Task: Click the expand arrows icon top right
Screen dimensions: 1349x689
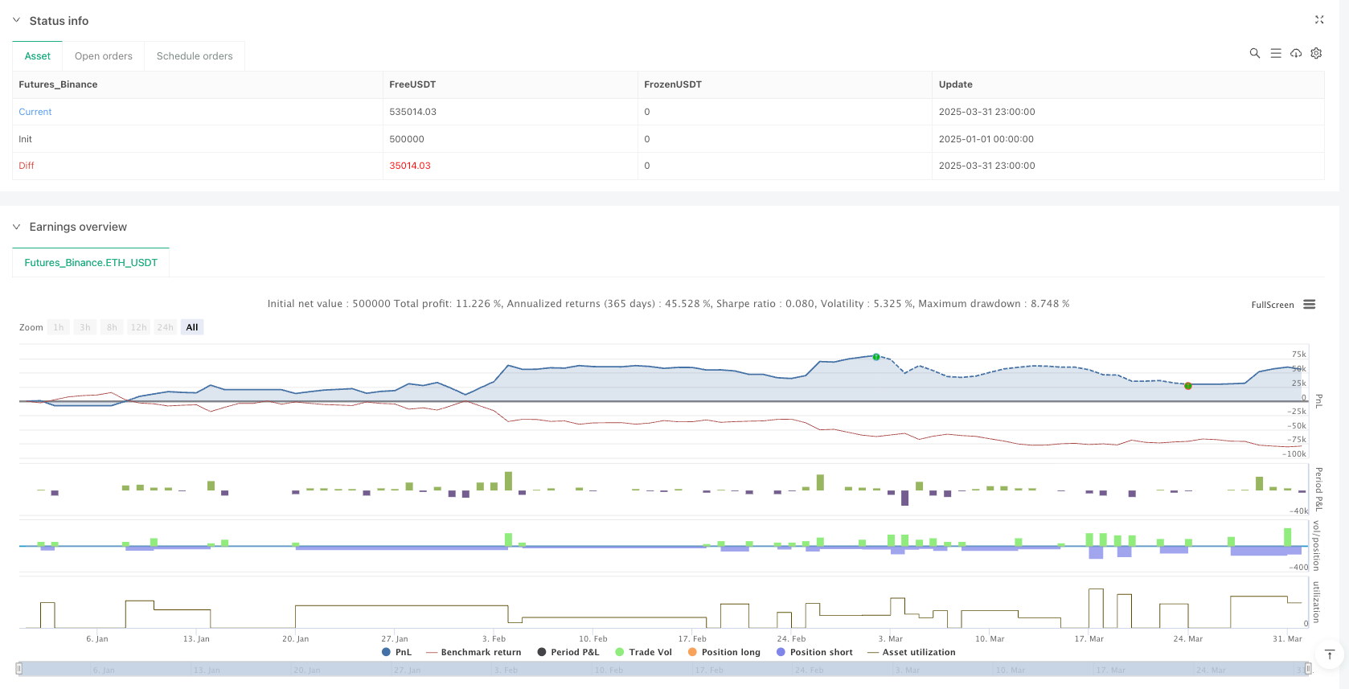Action: [x=1319, y=20]
